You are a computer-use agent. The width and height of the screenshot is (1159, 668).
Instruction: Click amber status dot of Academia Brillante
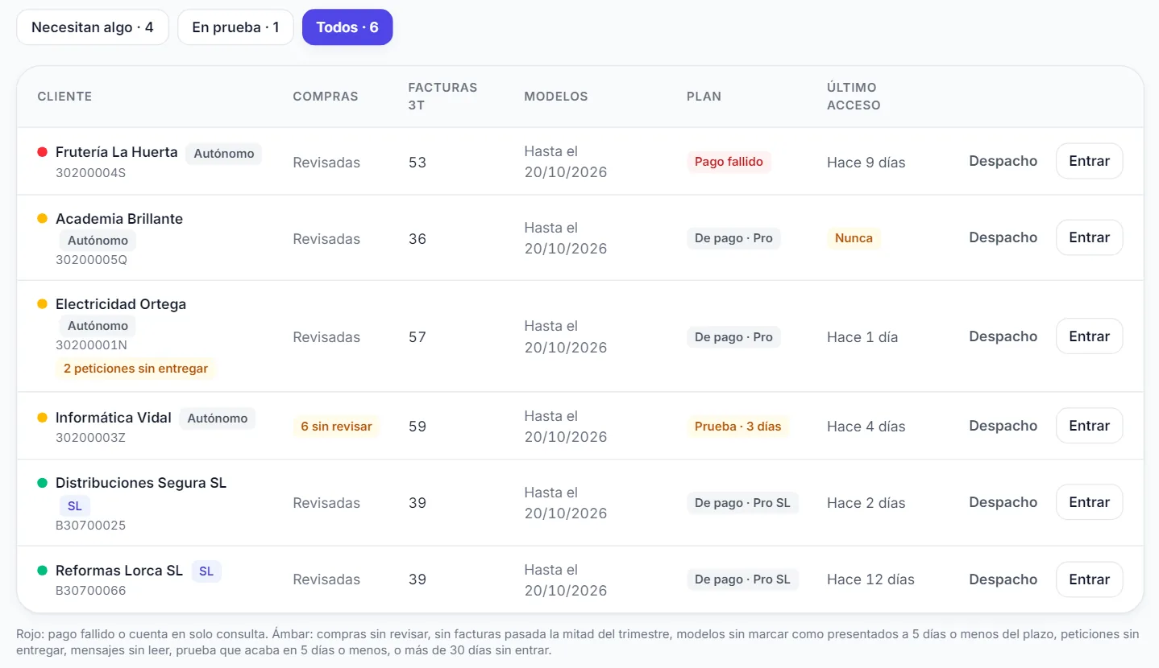click(43, 218)
